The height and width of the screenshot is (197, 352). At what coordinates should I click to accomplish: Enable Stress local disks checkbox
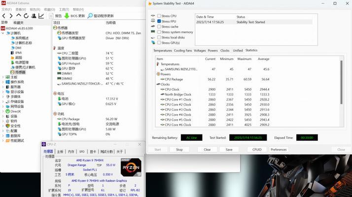tap(159, 37)
